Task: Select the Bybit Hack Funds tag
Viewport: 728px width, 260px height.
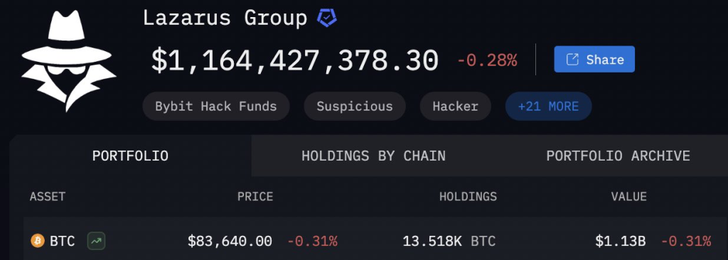Action: click(216, 107)
